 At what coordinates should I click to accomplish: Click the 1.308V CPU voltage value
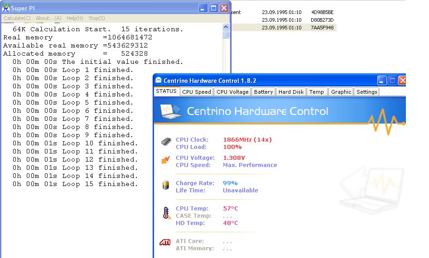pos(234,158)
